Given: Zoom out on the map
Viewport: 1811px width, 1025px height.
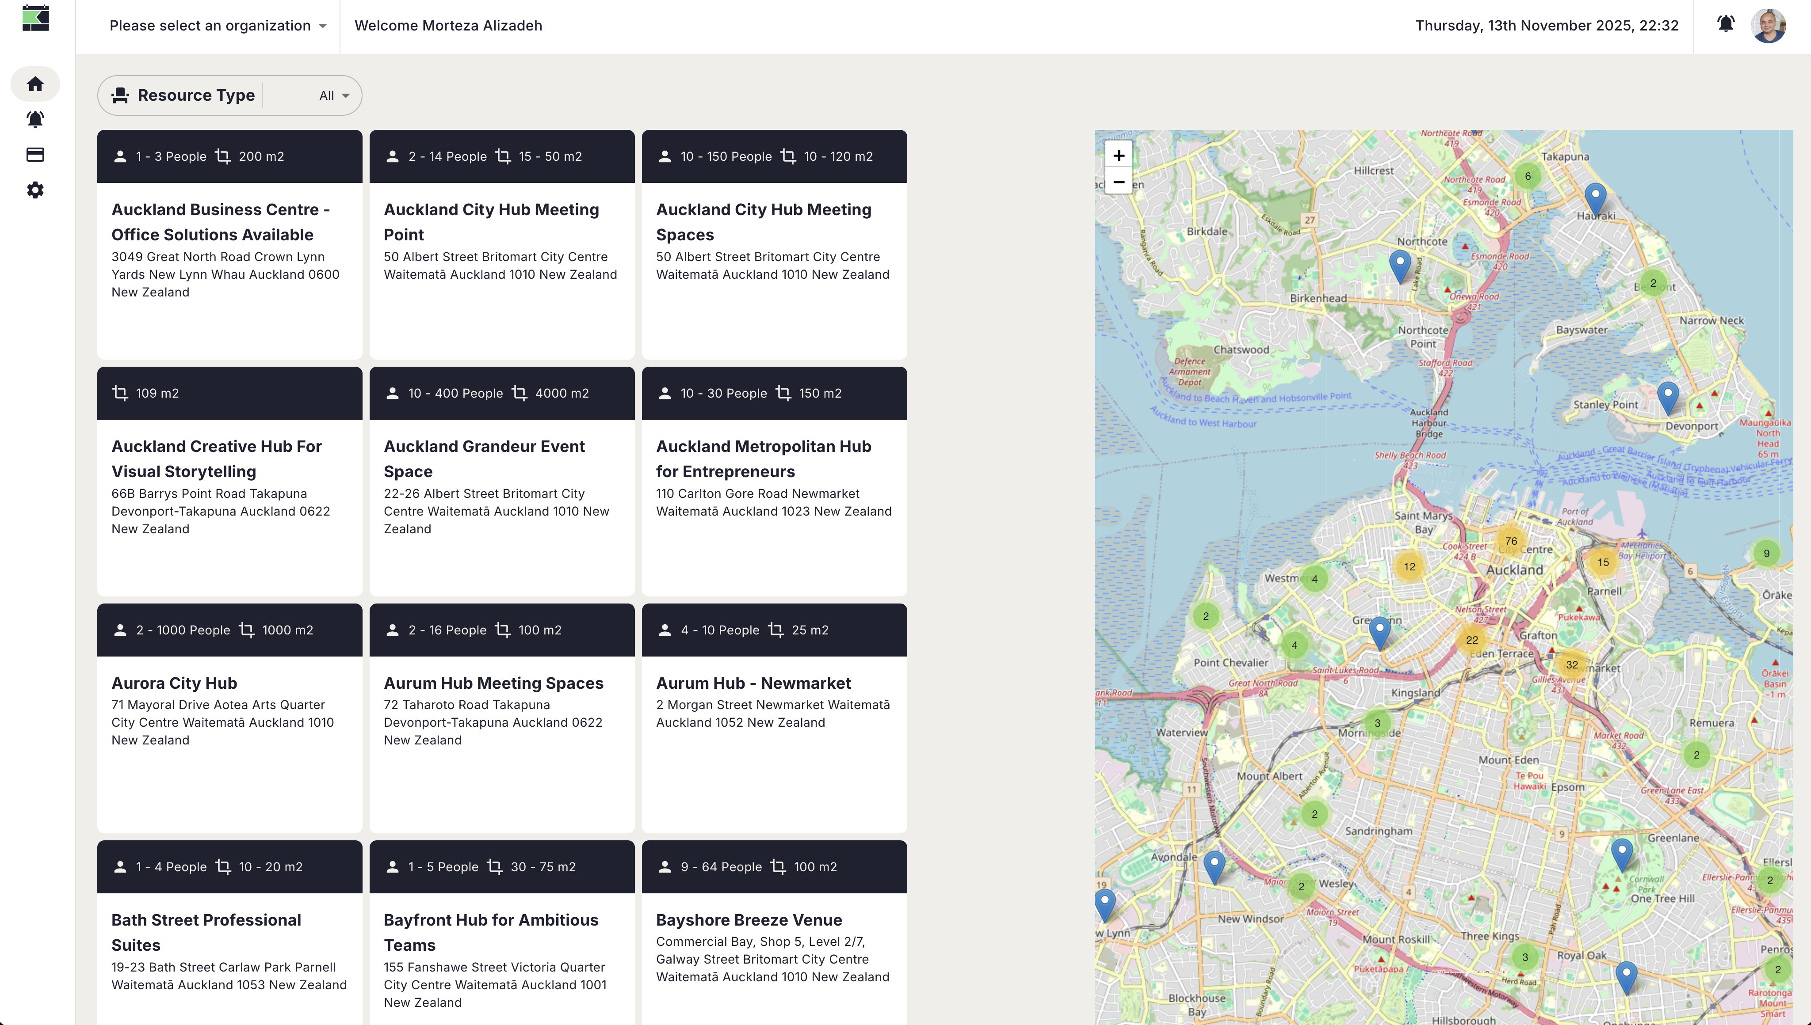Looking at the screenshot, I should (1119, 182).
